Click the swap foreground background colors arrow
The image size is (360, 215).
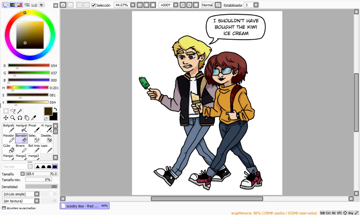(x=55, y=109)
